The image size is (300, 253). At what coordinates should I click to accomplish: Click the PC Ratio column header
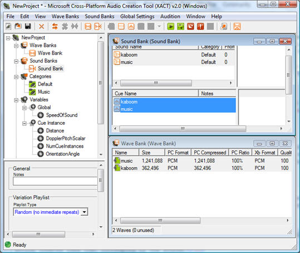pyautogui.click(x=240, y=153)
